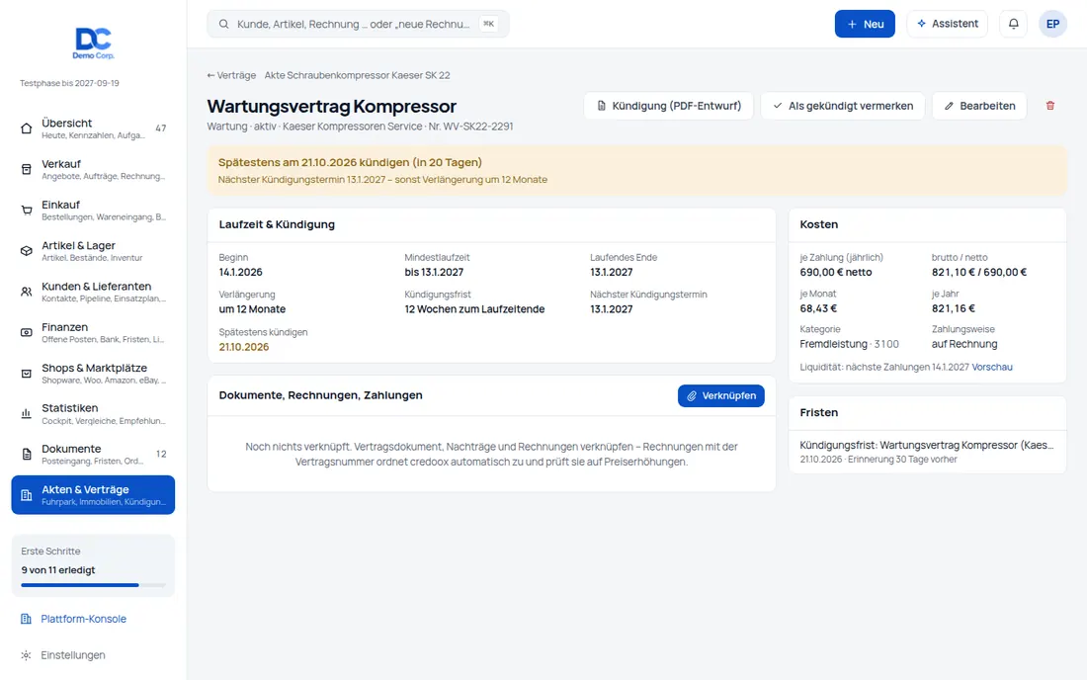Go to Verkauf section

coord(93,169)
